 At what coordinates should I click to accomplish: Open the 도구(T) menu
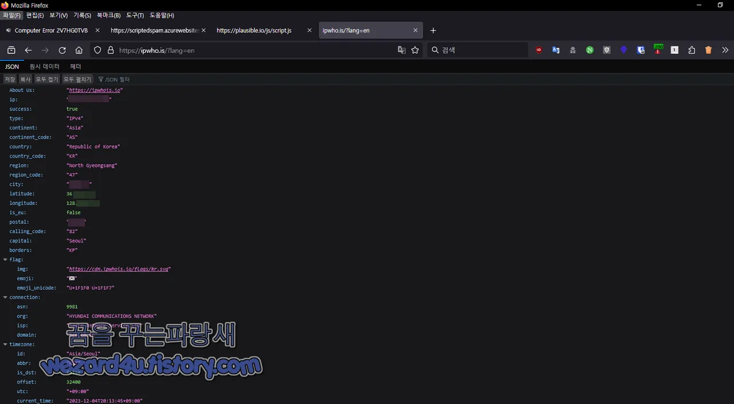click(135, 15)
